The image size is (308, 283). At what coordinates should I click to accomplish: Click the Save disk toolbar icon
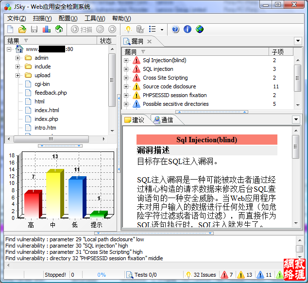(x=34, y=30)
